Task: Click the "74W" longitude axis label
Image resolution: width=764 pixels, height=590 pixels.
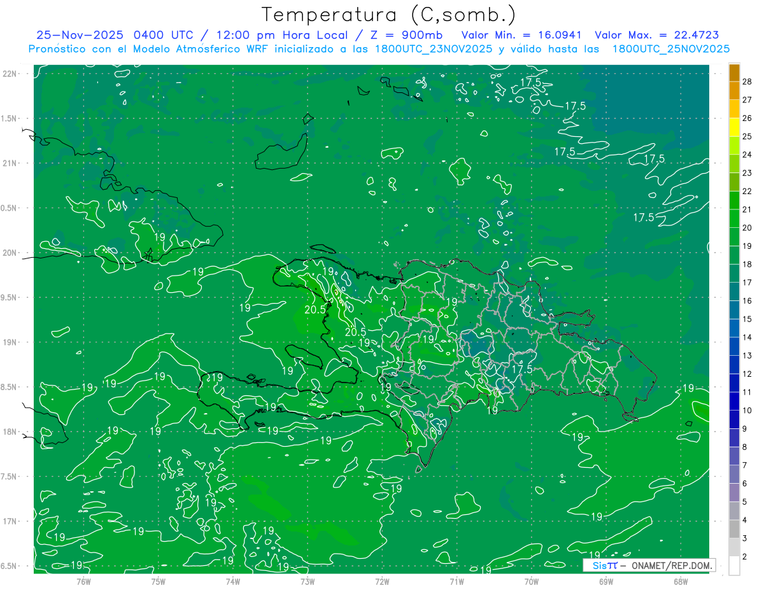Action: 233,581
